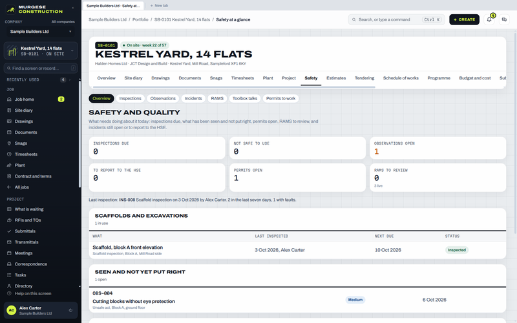The height and width of the screenshot is (323, 517).
Task: Click the Transmittals envelope icon
Action: coord(9,242)
